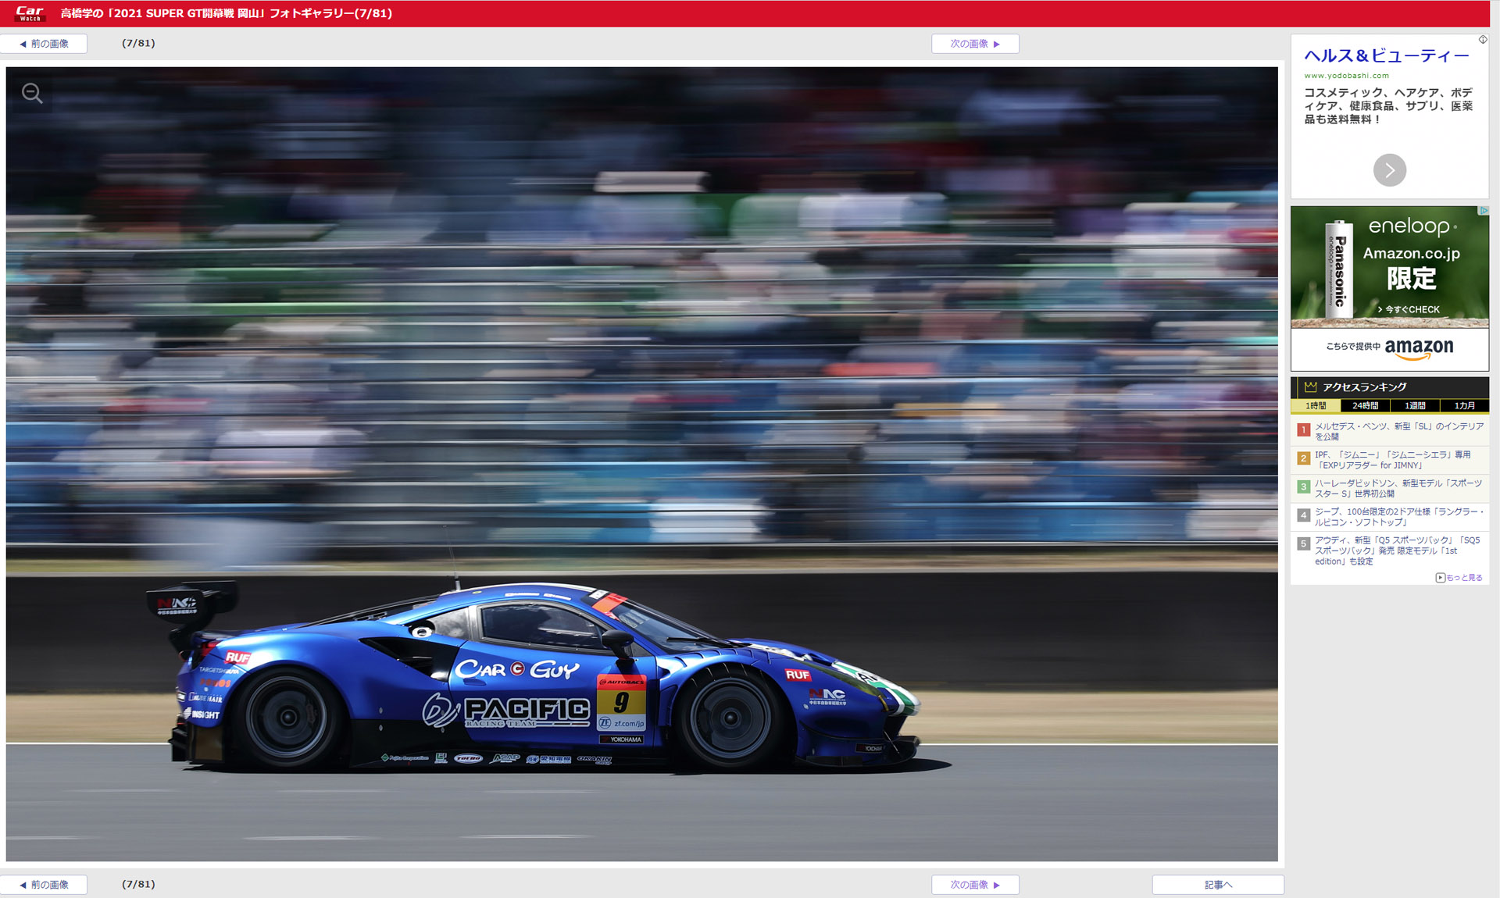Select the 1時間 ranking tab
The height and width of the screenshot is (898, 1500).
coord(1316,406)
